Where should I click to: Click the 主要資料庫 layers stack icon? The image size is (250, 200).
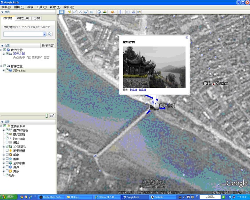click(x=8, y=126)
